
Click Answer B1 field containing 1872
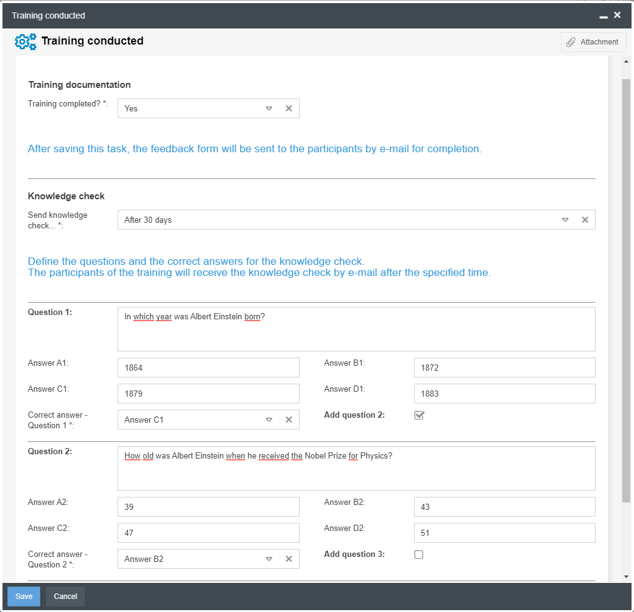[505, 368]
